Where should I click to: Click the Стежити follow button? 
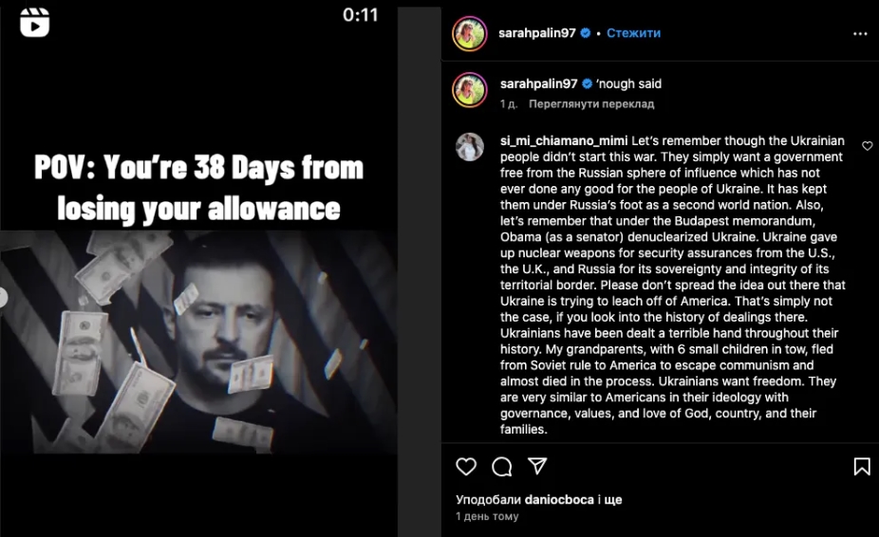[x=633, y=33]
